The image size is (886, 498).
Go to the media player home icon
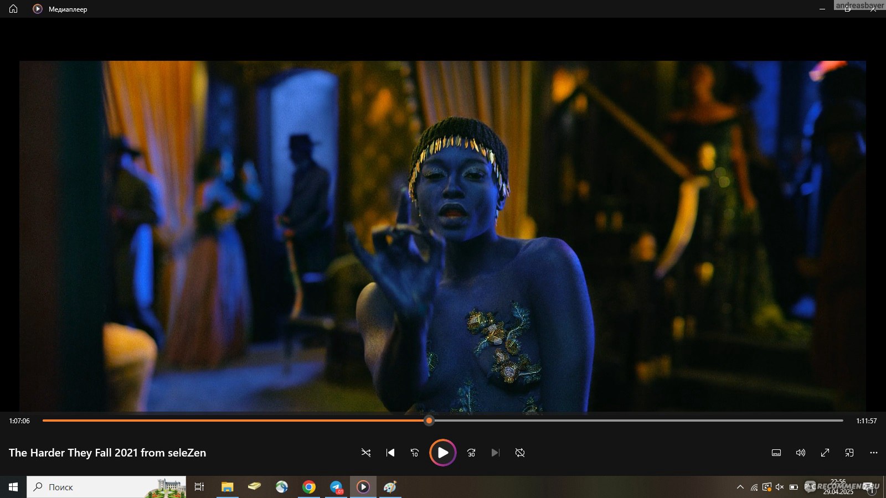click(13, 9)
